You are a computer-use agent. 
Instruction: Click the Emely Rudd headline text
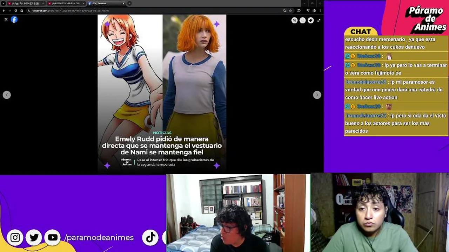(162, 146)
